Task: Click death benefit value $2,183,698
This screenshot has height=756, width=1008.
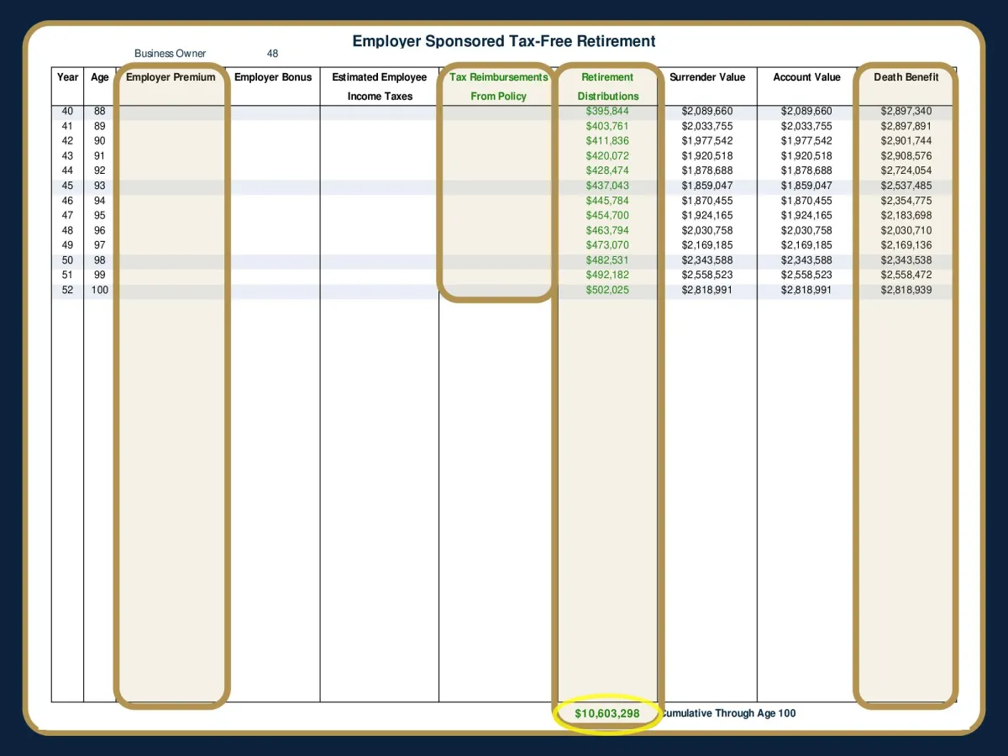Action: 906,216
